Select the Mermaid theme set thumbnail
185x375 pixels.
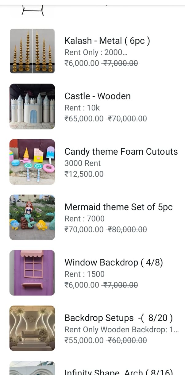click(x=32, y=217)
